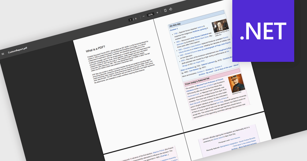The width and height of the screenshot is (307, 161).
Task: Rotate the document counterclockwise
Action: 171,9
